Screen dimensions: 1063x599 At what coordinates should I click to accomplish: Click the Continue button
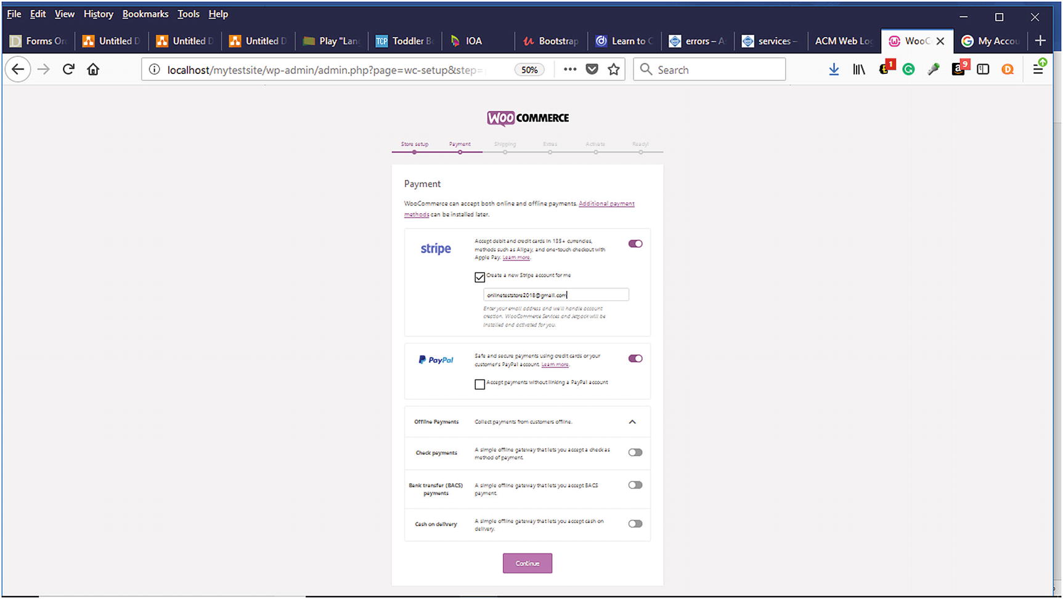point(527,563)
